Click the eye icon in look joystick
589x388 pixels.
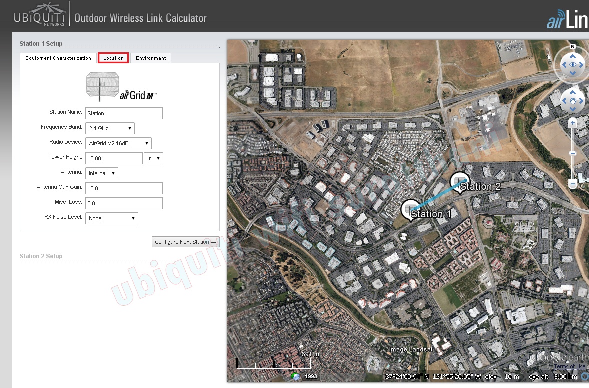click(573, 65)
